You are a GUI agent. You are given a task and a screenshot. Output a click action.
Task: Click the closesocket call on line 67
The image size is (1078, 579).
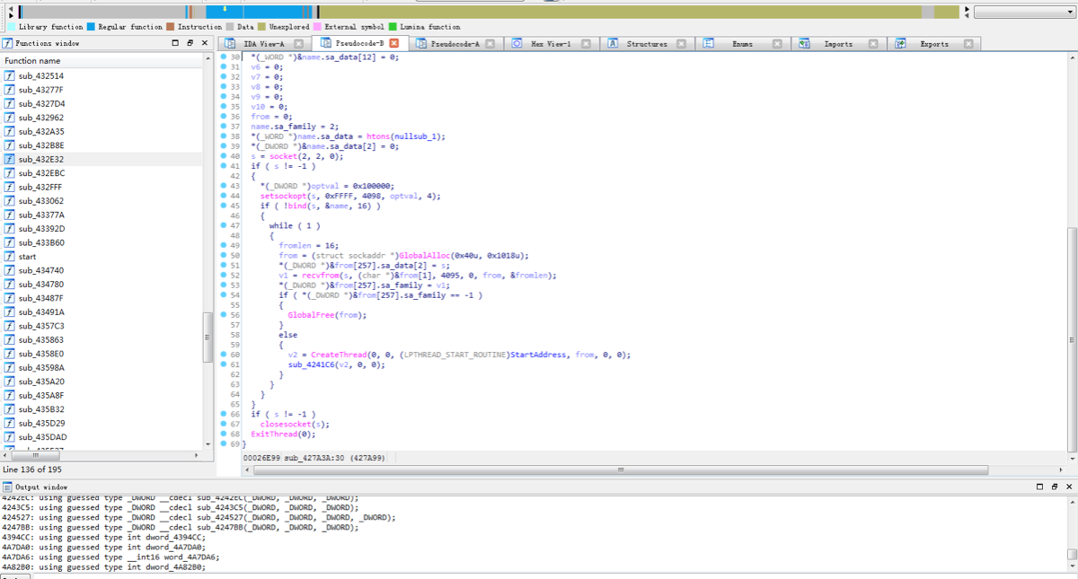tap(287, 424)
